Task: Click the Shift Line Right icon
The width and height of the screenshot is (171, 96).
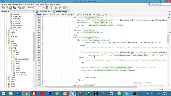Action: coord(90,15)
